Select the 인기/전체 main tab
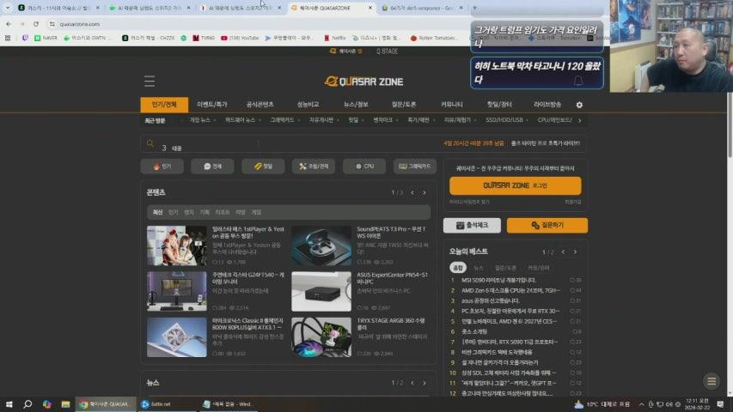Viewport: 733px width, 412px height. pyautogui.click(x=164, y=105)
